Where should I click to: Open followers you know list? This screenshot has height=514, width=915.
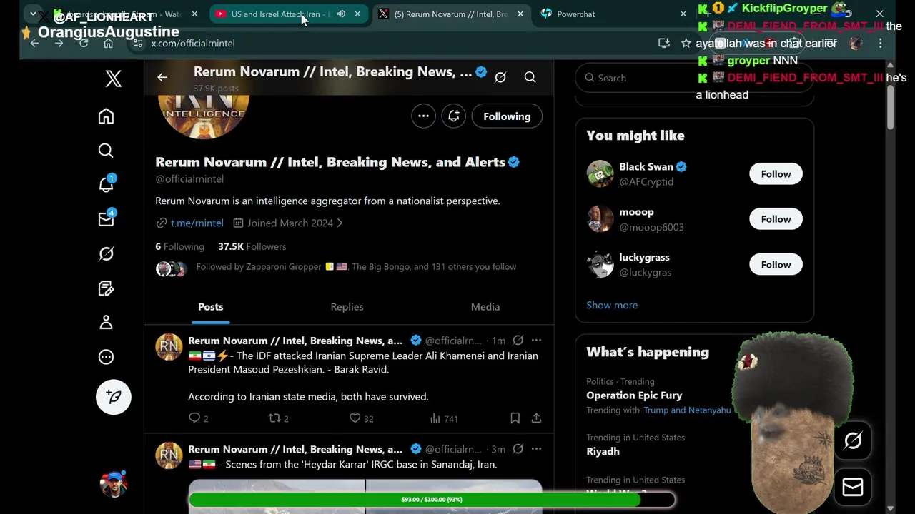(x=336, y=267)
